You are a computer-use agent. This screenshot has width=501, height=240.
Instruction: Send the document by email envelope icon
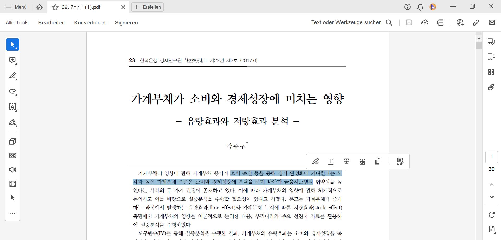(492, 22)
